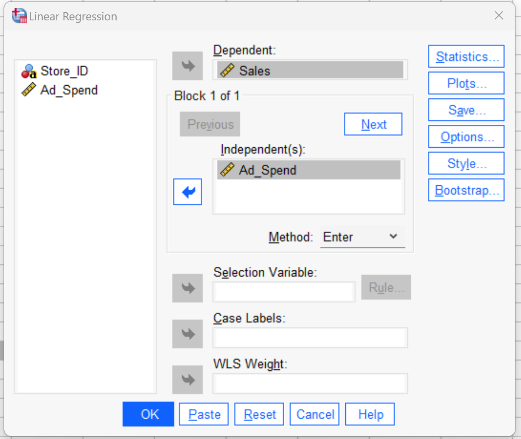Click the left arrow to remove Ad_Spend
Viewport: 521px width, 439px height.
pyautogui.click(x=187, y=192)
